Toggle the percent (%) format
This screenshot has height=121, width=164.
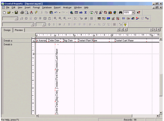pos(99,25)
